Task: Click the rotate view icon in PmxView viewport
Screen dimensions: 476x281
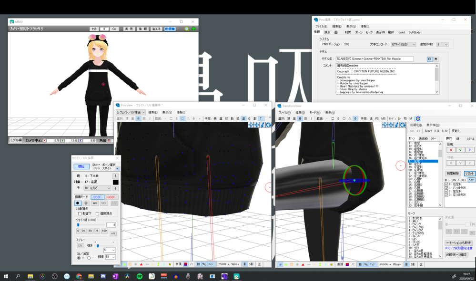Action: coord(268,125)
